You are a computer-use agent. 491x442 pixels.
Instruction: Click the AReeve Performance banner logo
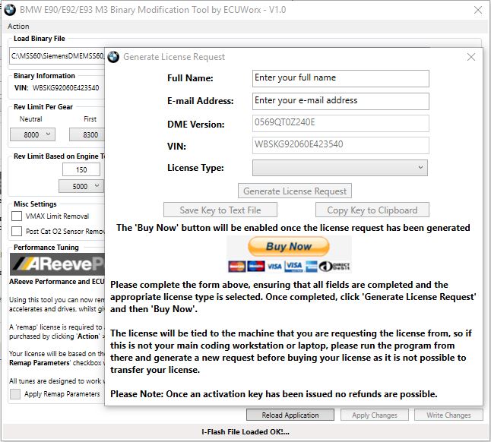pos(57,264)
